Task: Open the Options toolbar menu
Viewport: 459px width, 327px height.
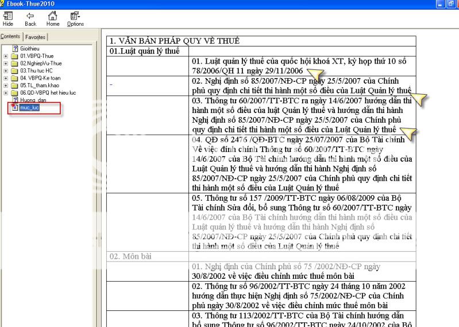Action: point(75,18)
